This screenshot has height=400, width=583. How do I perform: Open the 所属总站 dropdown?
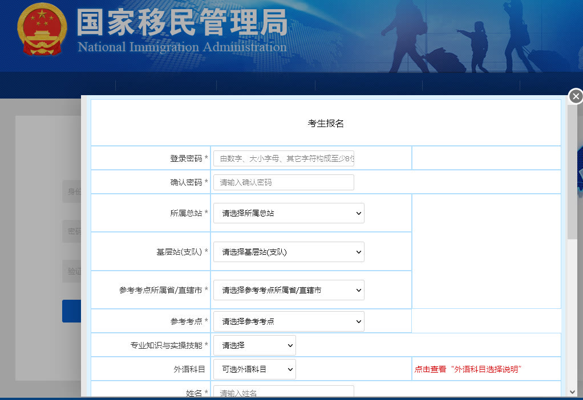(289, 213)
